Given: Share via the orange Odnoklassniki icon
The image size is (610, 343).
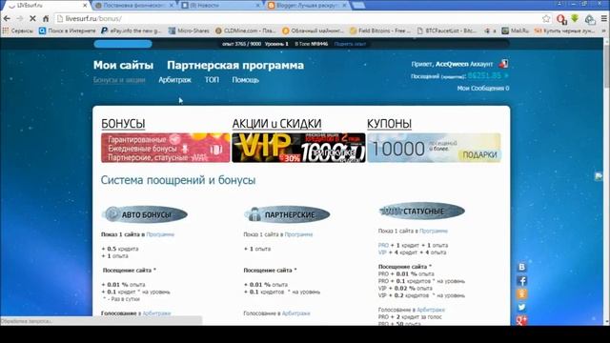Looking at the screenshot, I should click(521, 293).
